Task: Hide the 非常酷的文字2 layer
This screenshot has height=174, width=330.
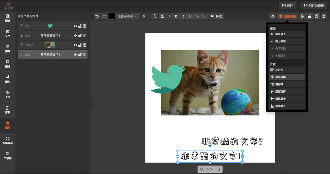Action: pyautogui.click(x=75, y=35)
